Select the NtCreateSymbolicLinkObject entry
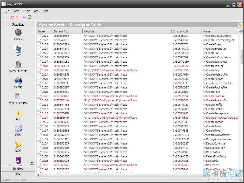 click(x=221, y=118)
